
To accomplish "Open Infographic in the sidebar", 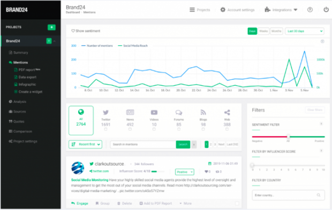I will pyautogui.click(x=25, y=84).
